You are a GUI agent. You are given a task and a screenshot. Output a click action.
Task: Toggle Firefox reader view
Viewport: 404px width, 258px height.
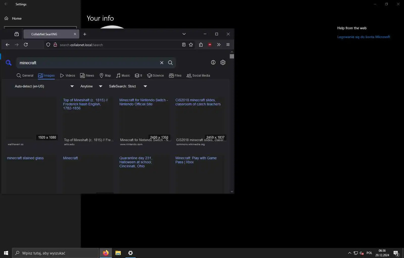coord(184,45)
